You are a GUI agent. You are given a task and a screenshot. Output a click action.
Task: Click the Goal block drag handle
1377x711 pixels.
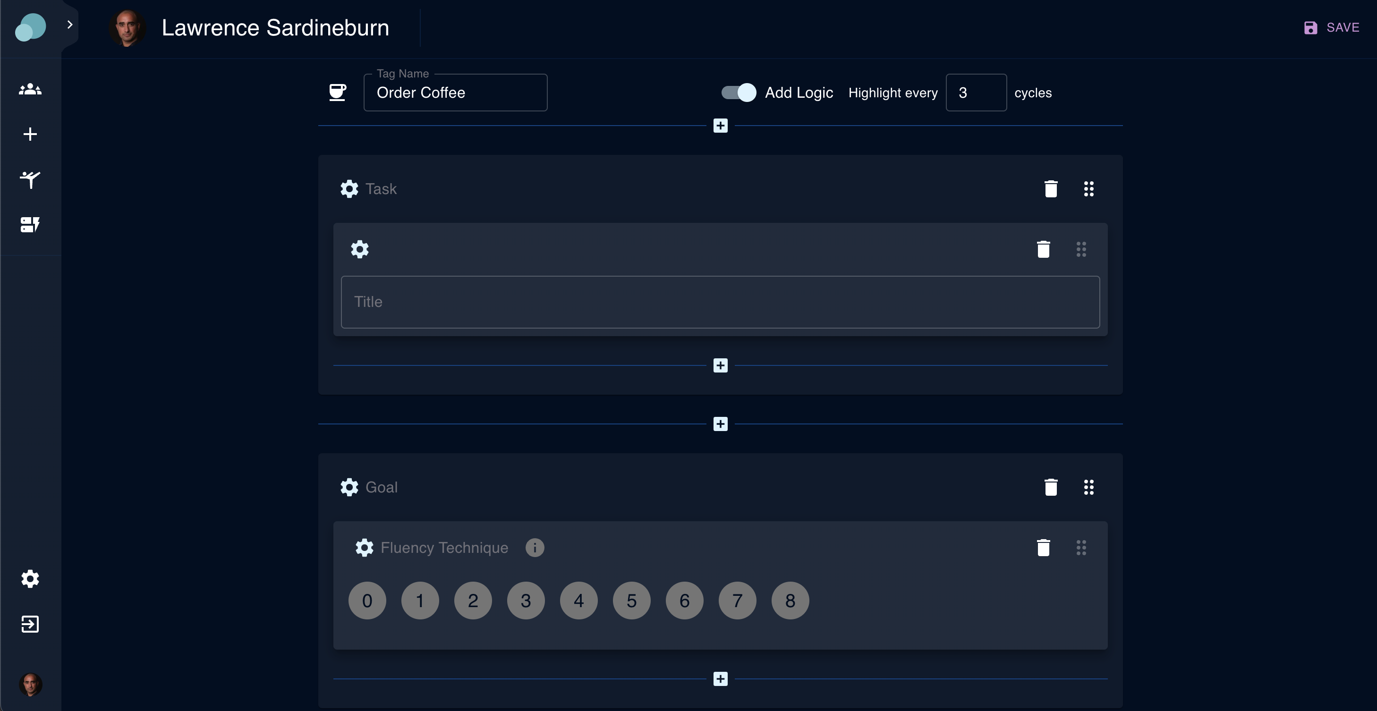[x=1088, y=487]
